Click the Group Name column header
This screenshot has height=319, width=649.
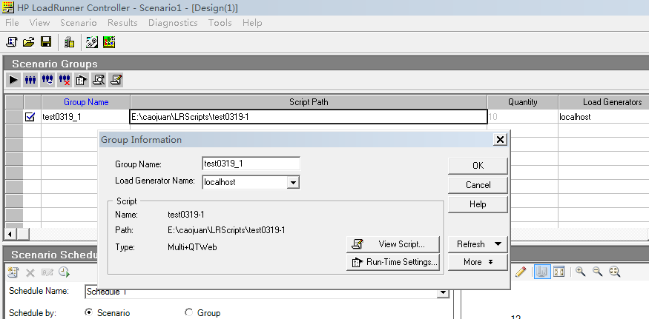point(86,102)
